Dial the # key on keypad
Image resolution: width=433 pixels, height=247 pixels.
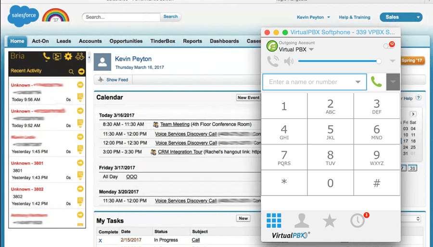(377, 183)
